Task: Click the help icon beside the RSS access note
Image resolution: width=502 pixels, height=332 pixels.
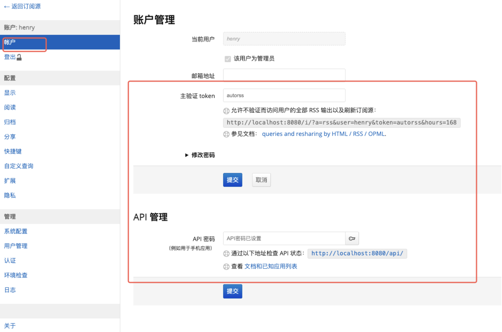Action: pos(226,111)
